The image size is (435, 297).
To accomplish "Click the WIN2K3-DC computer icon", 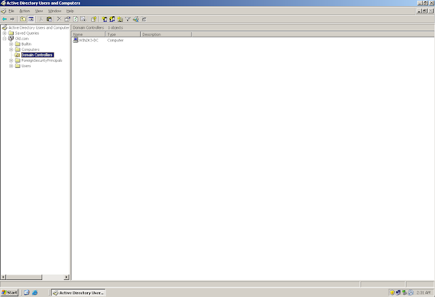I will (x=75, y=40).
